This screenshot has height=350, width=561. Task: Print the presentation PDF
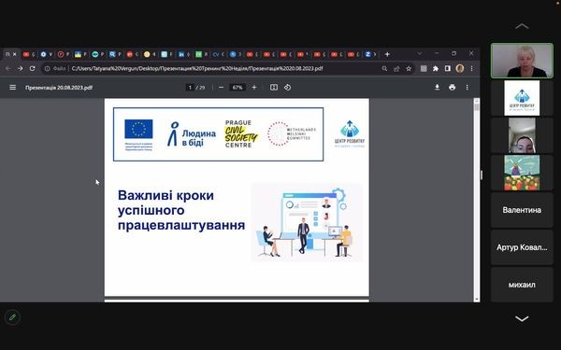pyautogui.click(x=453, y=87)
